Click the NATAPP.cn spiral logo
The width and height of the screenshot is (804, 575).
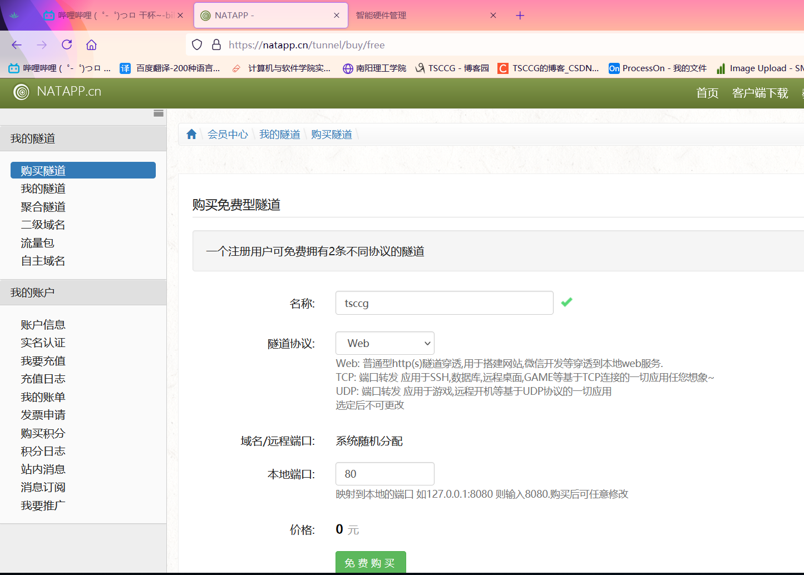coord(21,92)
